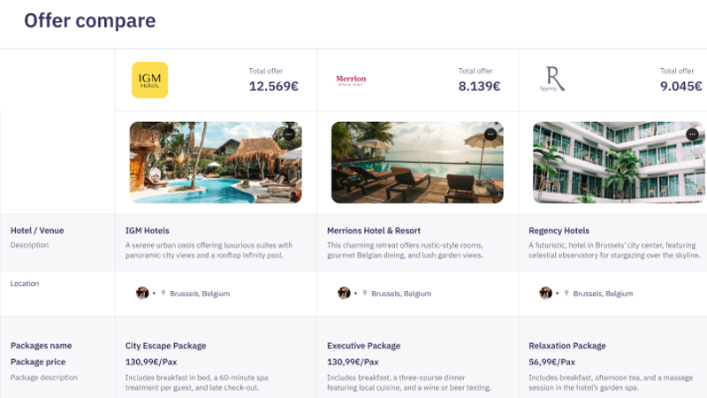This screenshot has height=398, width=707.
Task: Select the City Escape Package title
Action: [166, 346]
